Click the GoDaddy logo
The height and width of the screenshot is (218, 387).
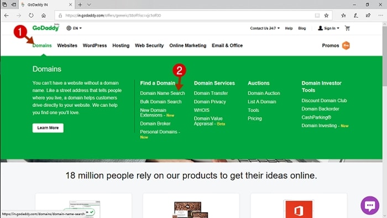pos(46,28)
